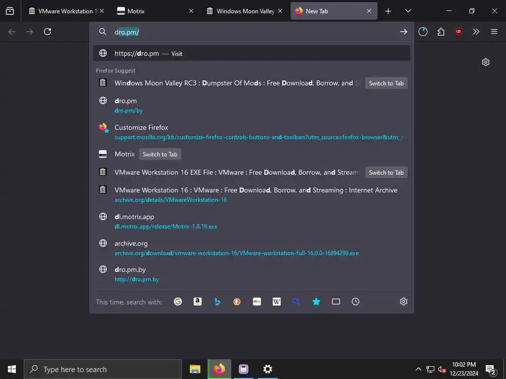Click the address bar text field

click(252, 32)
